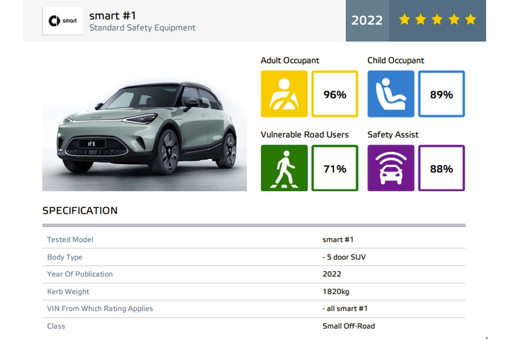Click the '1820kg' value
Image resolution: width=509 pixels, height=339 pixels.
(x=336, y=292)
